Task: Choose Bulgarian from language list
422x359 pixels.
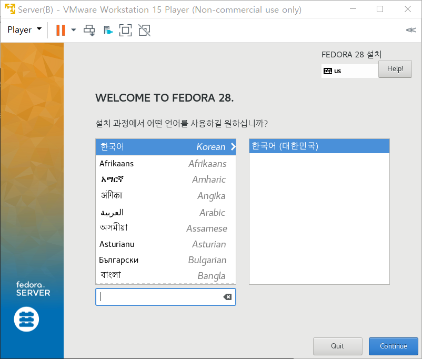Action: [x=166, y=260]
